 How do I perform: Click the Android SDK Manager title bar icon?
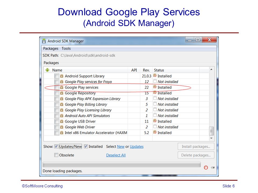click(x=44, y=41)
